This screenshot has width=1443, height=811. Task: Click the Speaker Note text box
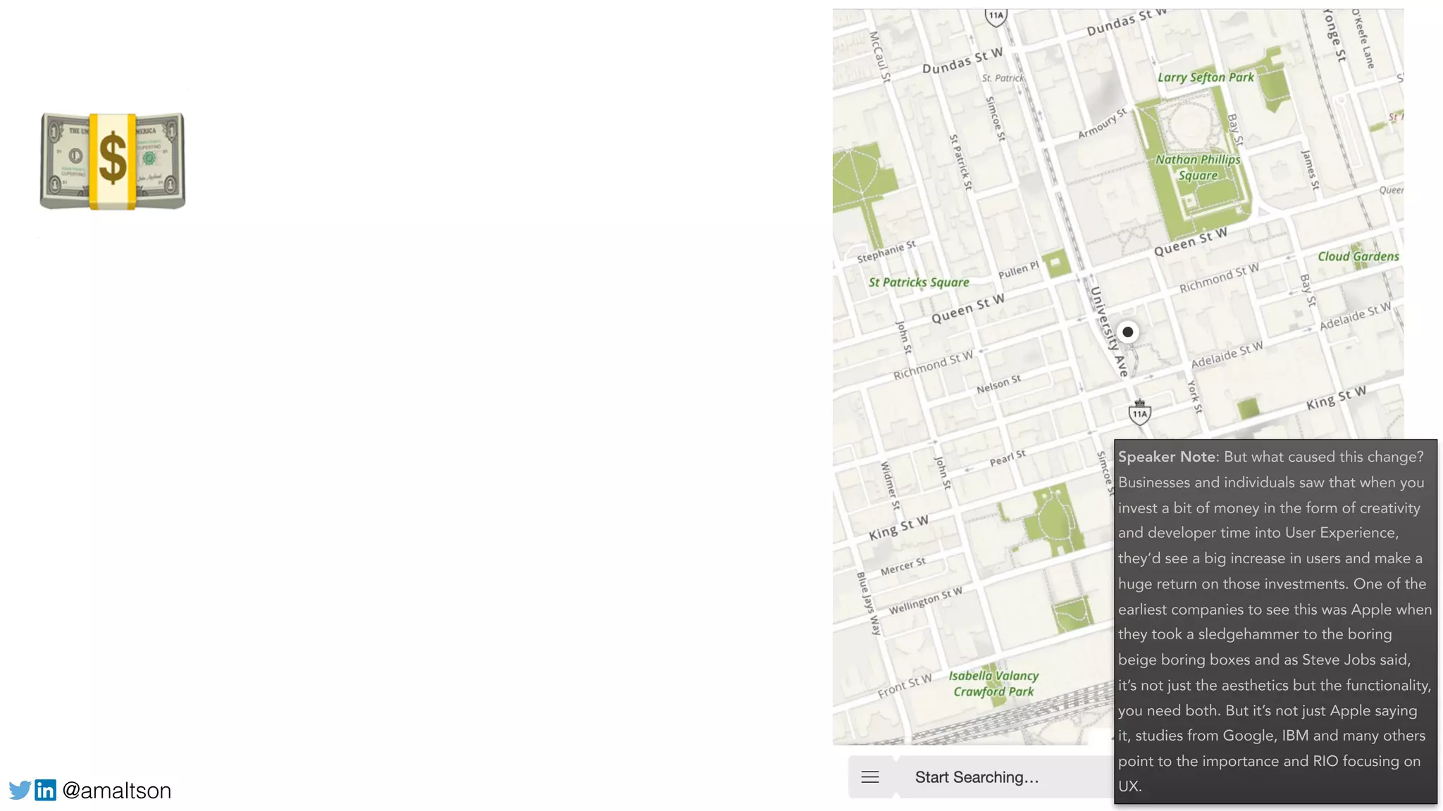[1275, 622]
